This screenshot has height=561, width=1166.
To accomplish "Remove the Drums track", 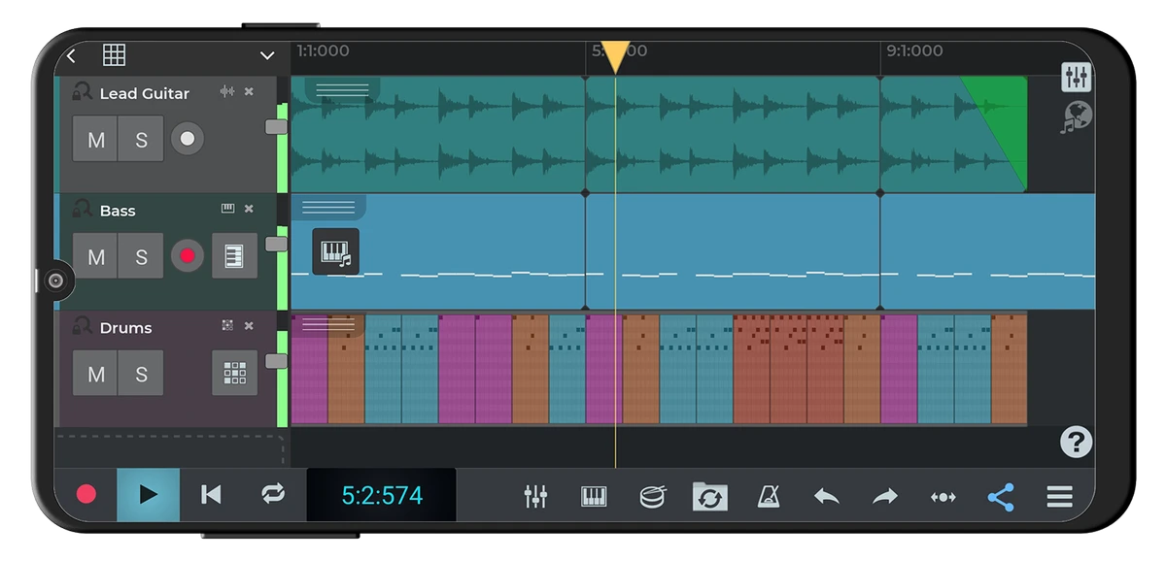I will click(x=249, y=326).
